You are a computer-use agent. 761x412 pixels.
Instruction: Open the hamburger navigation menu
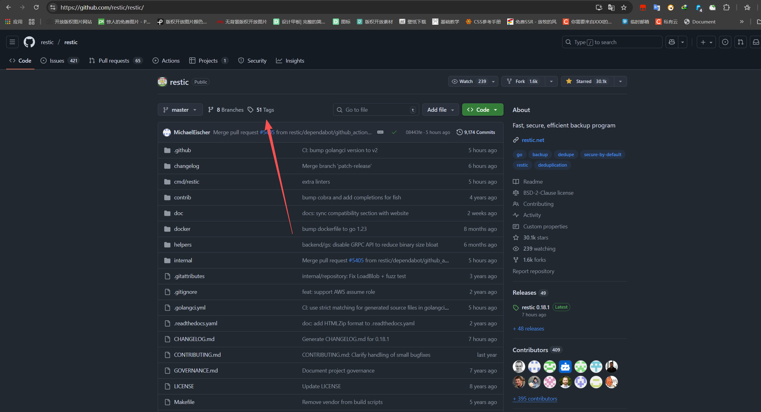pyautogui.click(x=12, y=42)
